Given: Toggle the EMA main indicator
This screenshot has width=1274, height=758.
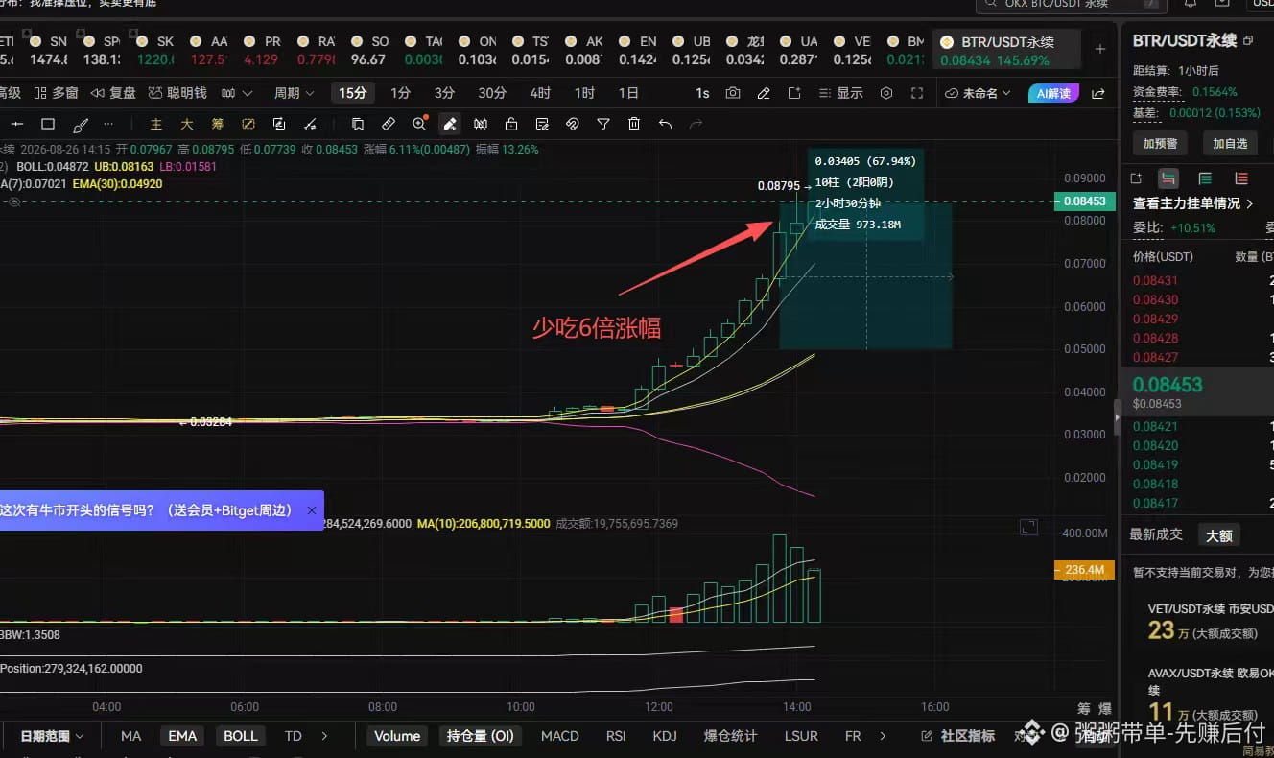Looking at the screenshot, I should (x=182, y=736).
